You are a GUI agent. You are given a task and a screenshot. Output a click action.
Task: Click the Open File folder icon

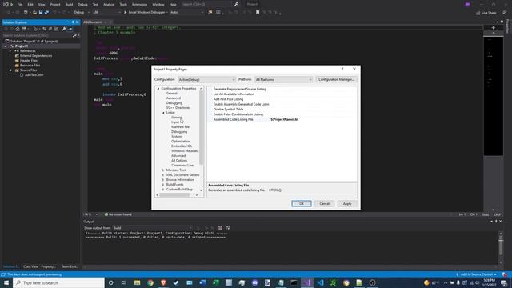[34, 13]
